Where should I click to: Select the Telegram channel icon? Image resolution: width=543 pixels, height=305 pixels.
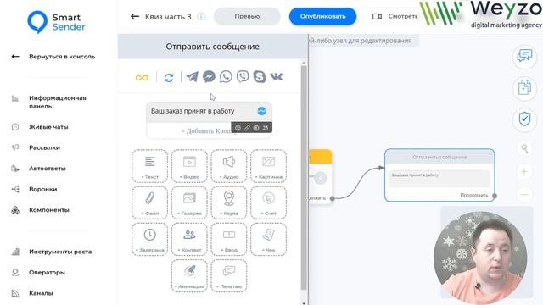click(193, 76)
